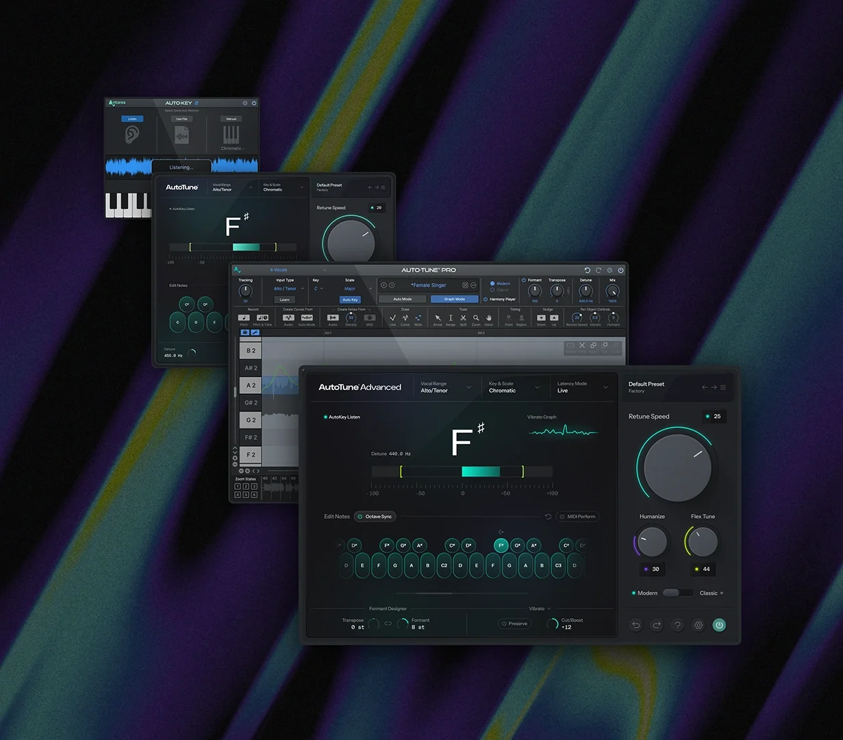Choose the Zoom magnifier tool
Screen dimensions: 843x740
(x=476, y=317)
